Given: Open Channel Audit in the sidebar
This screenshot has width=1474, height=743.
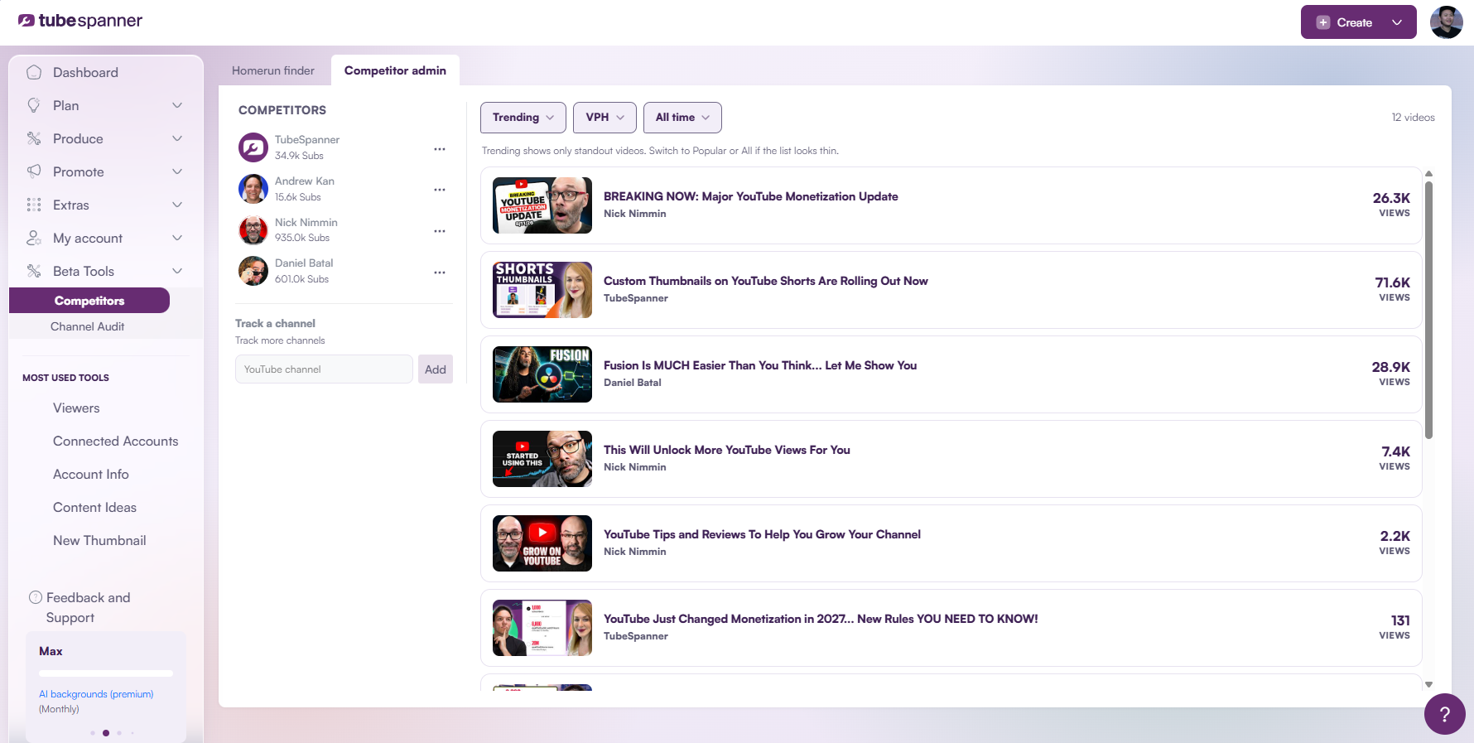Looking at the screenshot, I should pos(88,326).
